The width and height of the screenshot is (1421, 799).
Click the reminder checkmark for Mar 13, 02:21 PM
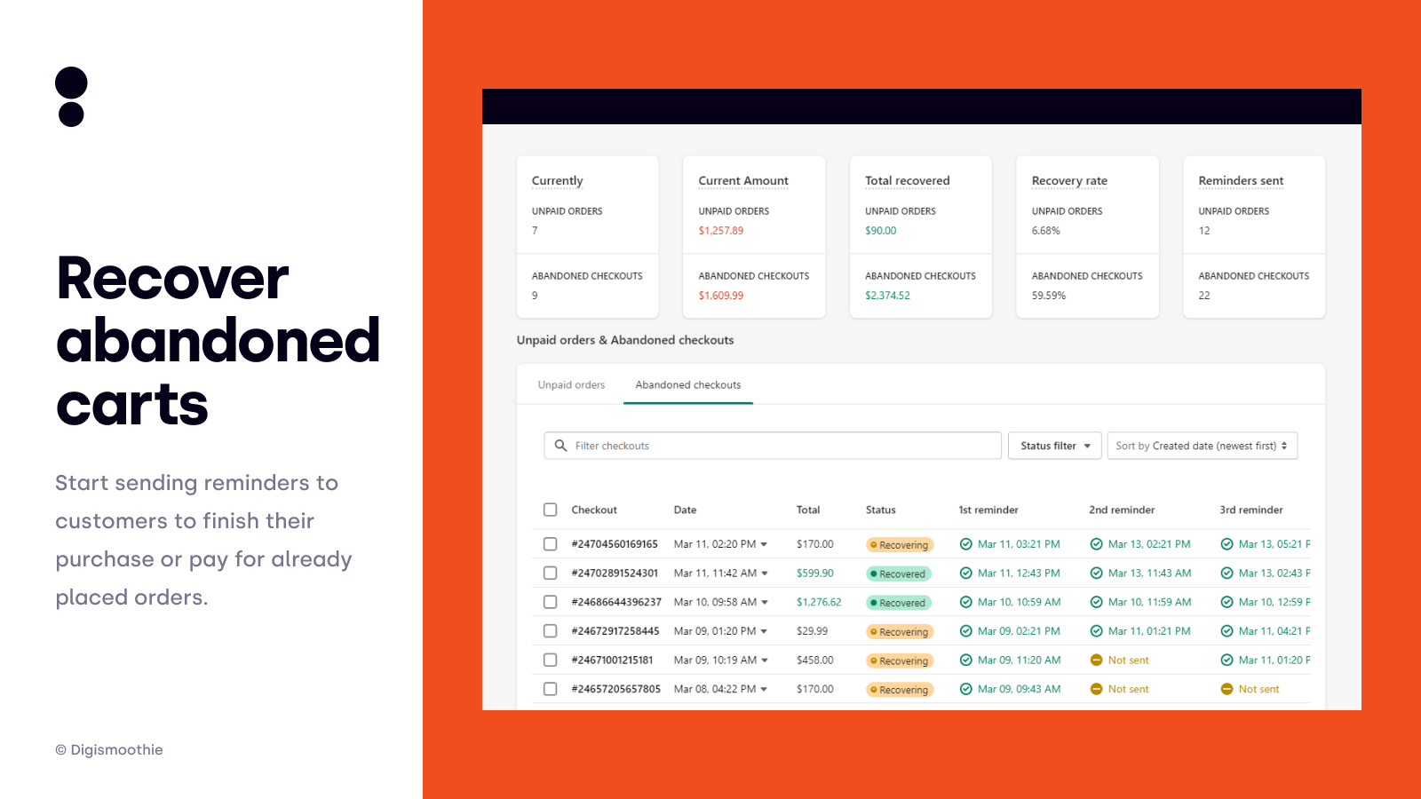click(x=1096, y=543)
